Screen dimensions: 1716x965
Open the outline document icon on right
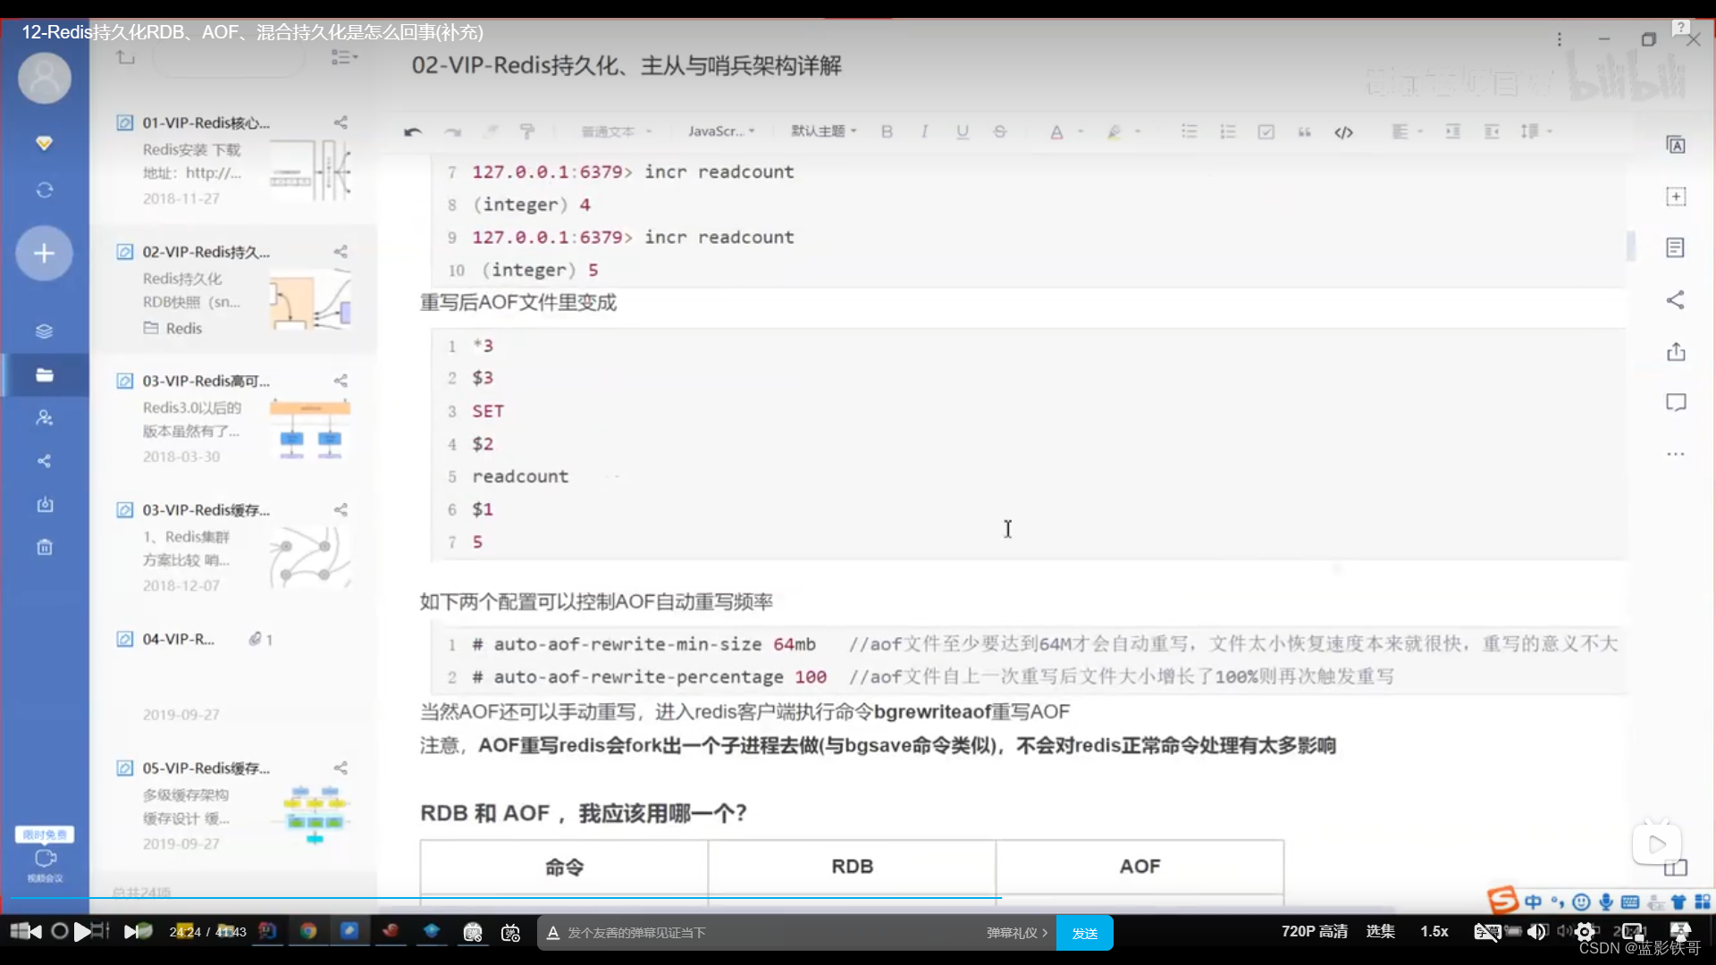(x=1676, y=248)
